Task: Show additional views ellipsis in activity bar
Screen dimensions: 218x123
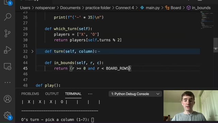Action: (x=7, y=83)
